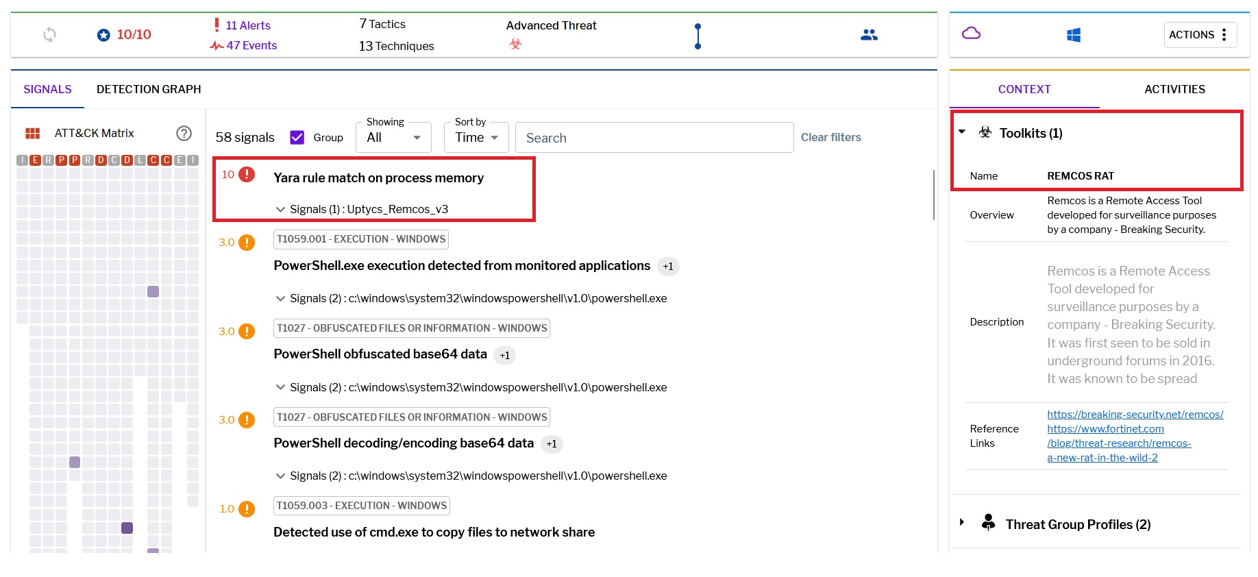Open the fortinet.com remcos blog reference link
Viewport: 1258px width, 577px height.
click(x=1119, y=443)
